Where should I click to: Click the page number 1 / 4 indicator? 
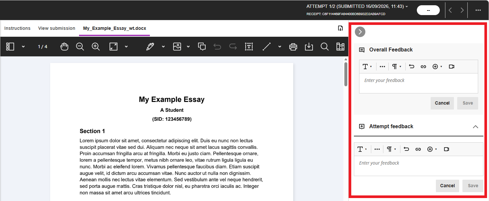tap(43, 47)
